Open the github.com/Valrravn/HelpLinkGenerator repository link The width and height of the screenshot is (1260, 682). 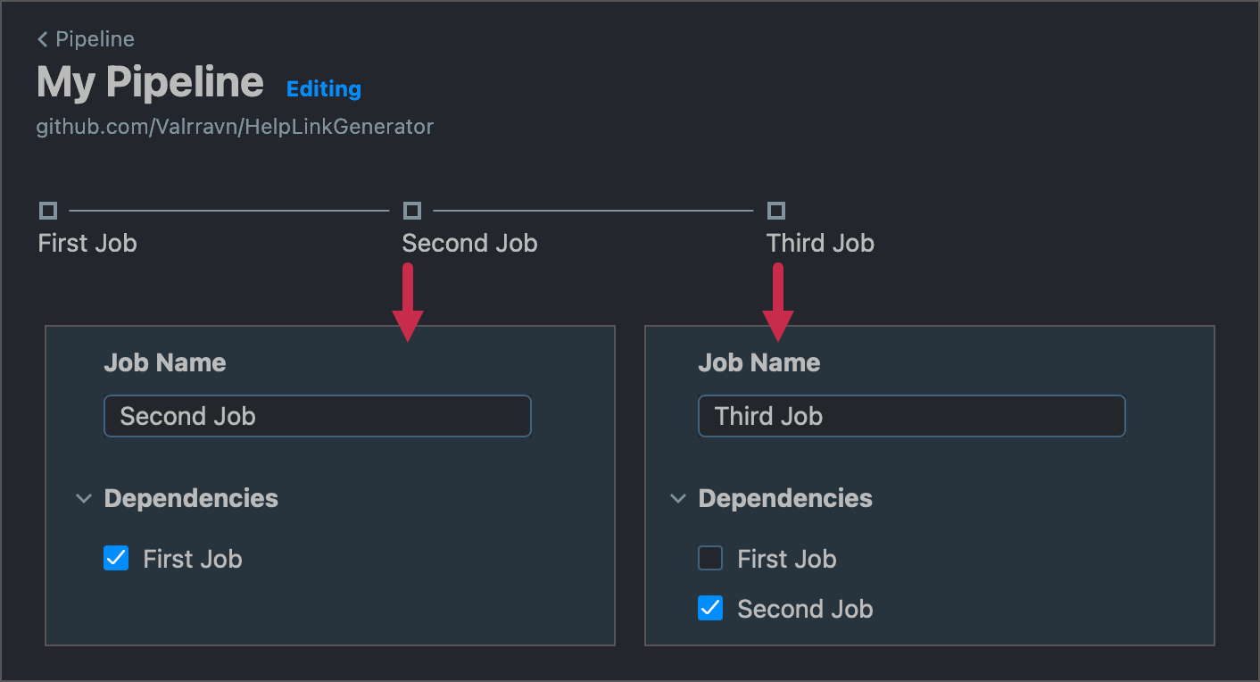coord(235,127)
